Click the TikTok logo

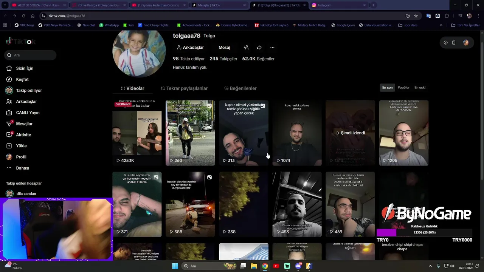tap(21, 42)
